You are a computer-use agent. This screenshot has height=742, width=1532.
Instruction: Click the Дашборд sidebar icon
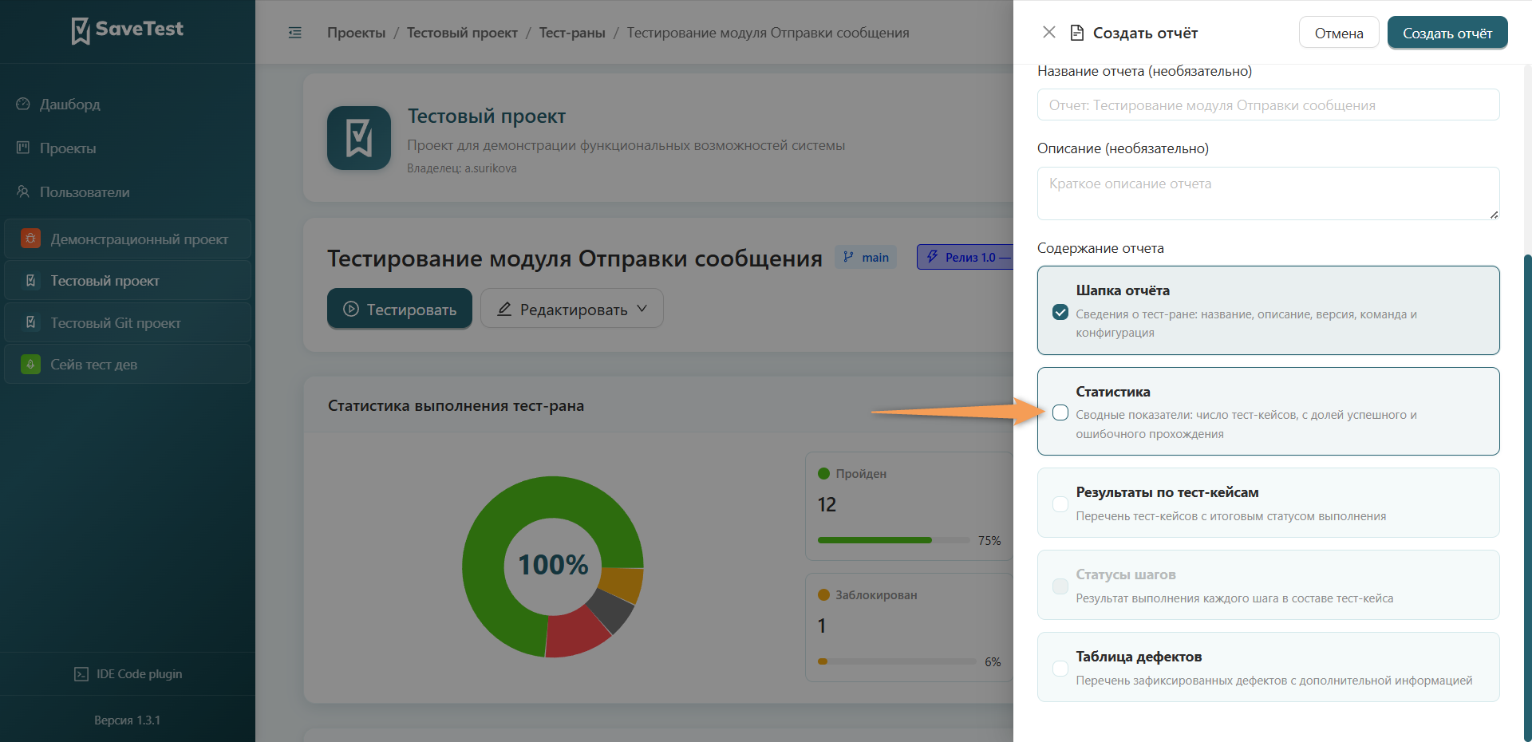[x=23, y=105]
